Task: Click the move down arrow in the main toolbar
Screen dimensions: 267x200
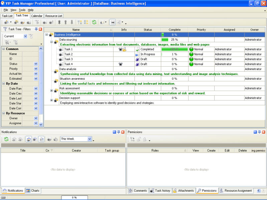Action: [72, 22]
